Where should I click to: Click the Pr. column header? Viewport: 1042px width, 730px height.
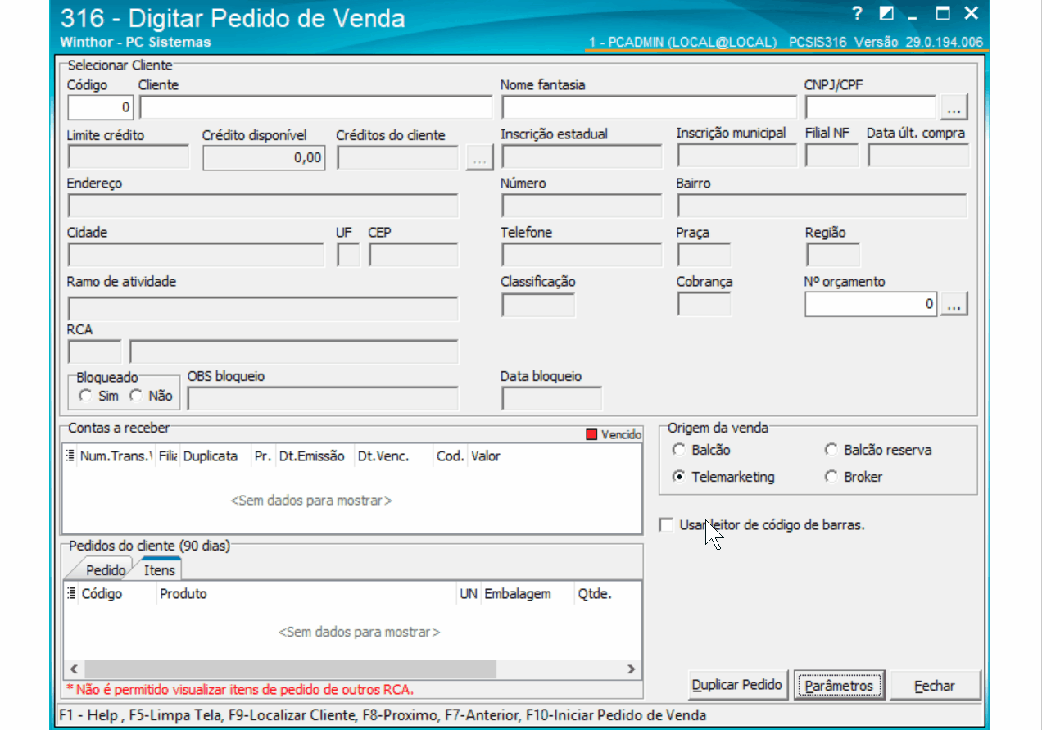click(x=263, y=456)
